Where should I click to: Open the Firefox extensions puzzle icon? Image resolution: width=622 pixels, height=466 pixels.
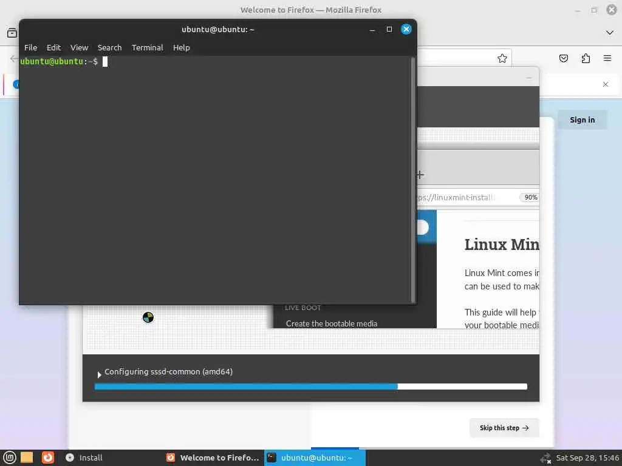pyautogui.click(x=586, y=59)
